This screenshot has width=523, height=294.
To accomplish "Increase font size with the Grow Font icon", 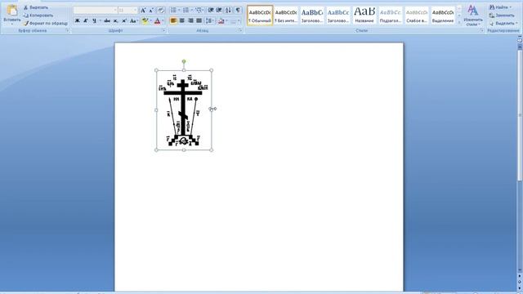I will click(x=143, y=11).
